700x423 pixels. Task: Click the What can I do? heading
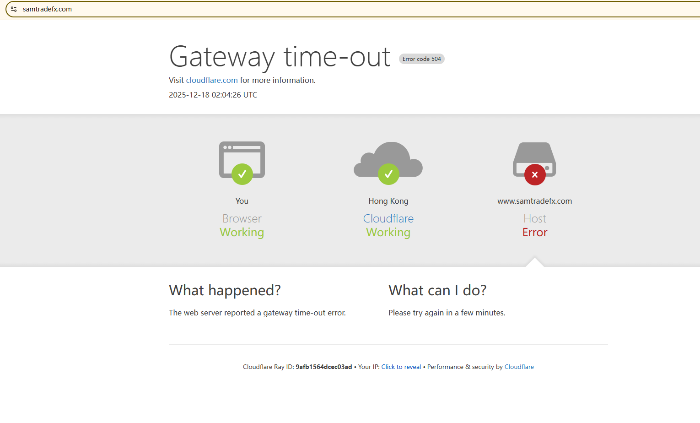click(x=437, y=290)
